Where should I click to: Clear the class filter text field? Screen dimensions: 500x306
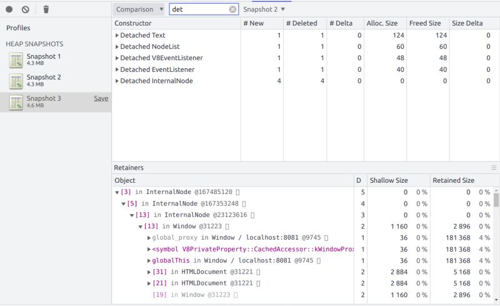tap(232, 9)
